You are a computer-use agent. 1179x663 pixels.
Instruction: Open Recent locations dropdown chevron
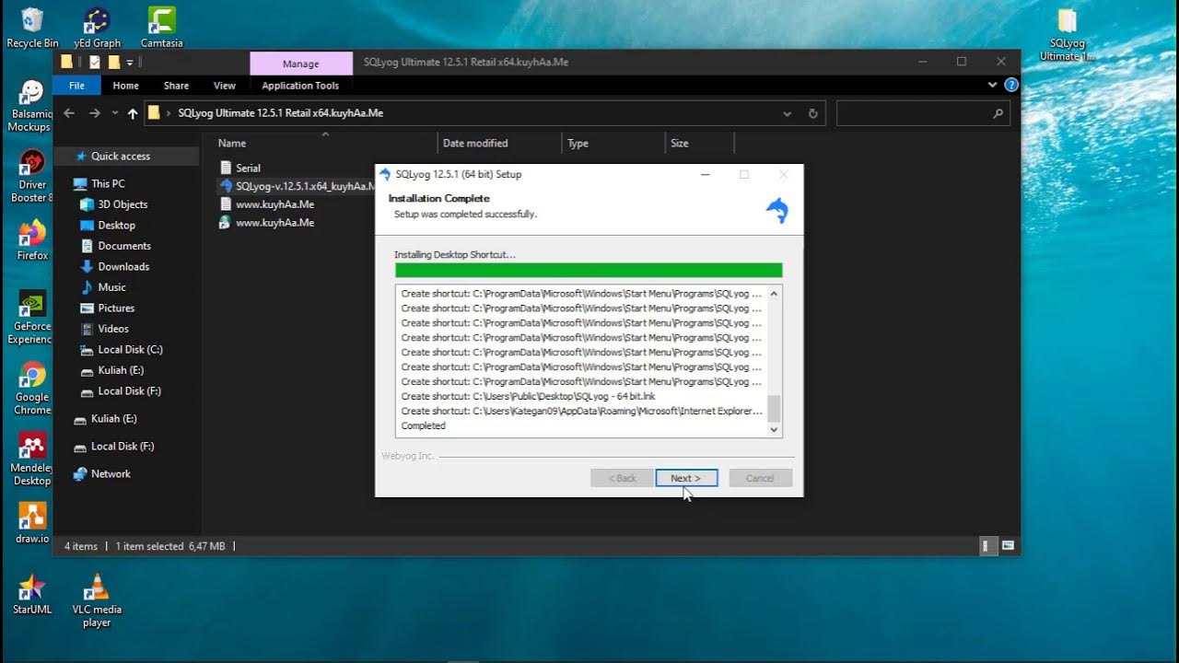coord(115,113)
